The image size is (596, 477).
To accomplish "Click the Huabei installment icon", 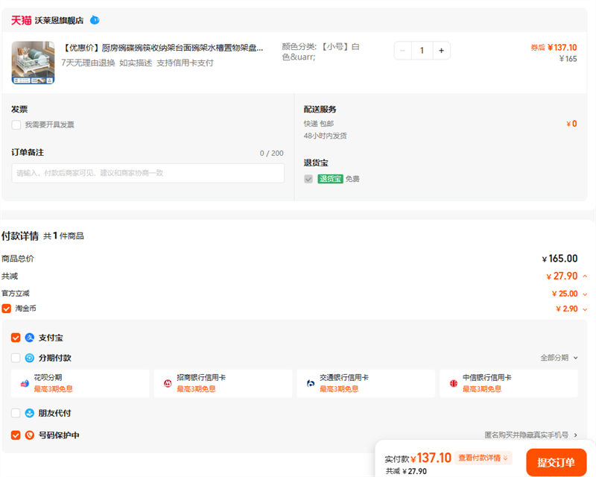I will [x=25, y=383].
